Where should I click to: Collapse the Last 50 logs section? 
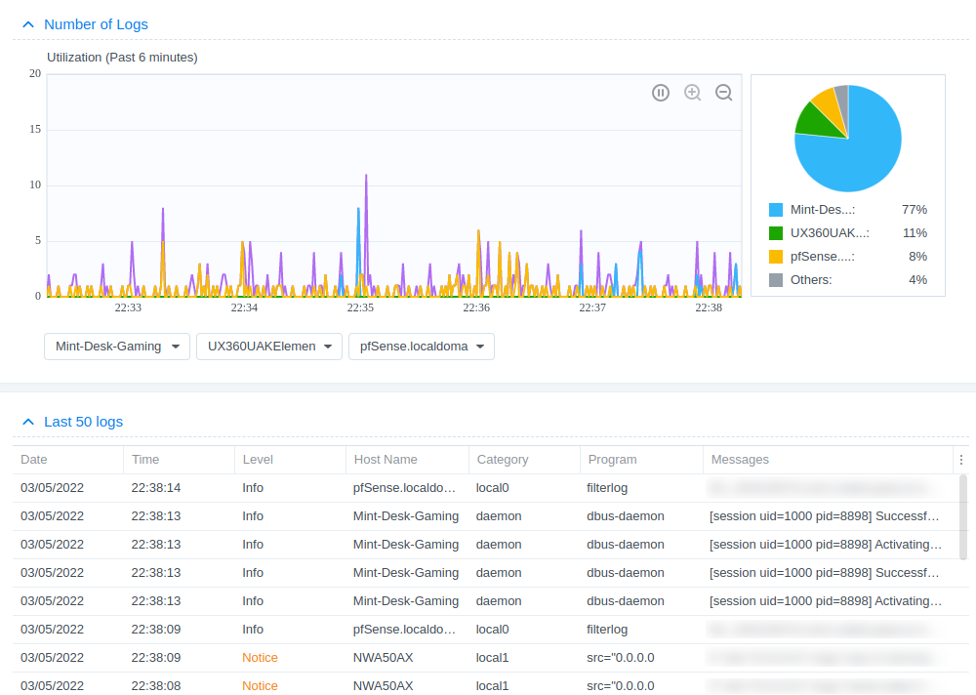[28, 422]
